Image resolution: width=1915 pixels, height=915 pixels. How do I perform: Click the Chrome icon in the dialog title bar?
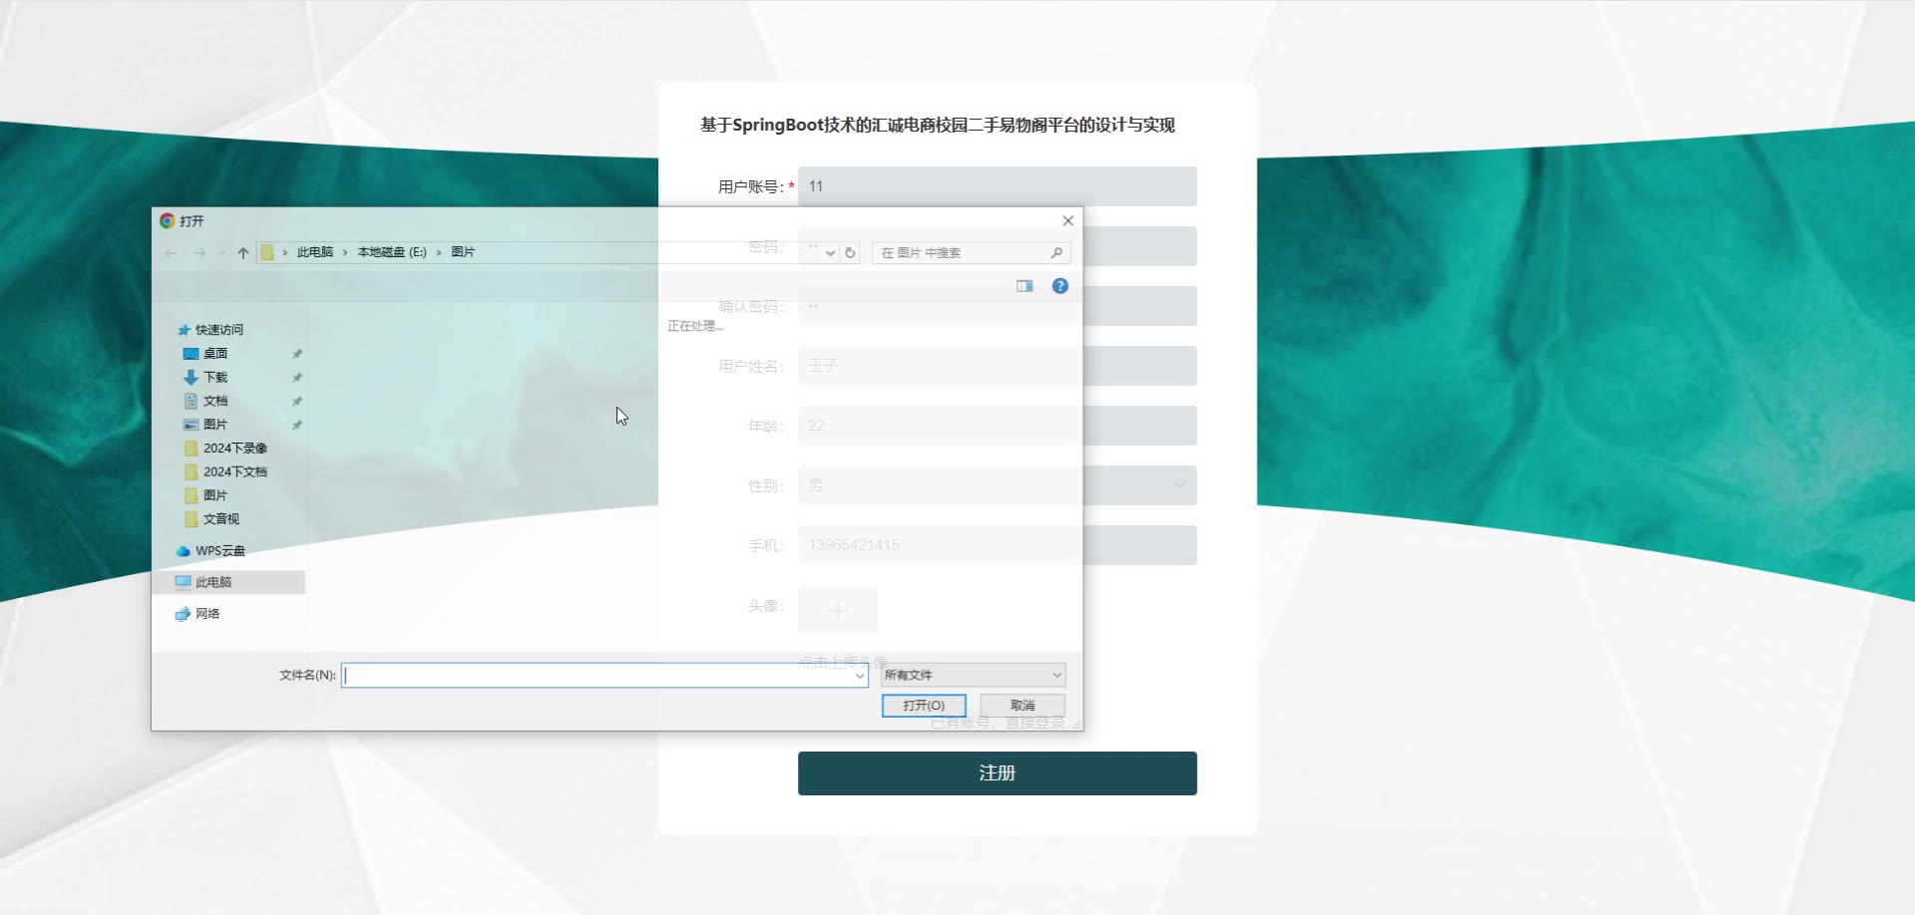click(x=168, y=221)
